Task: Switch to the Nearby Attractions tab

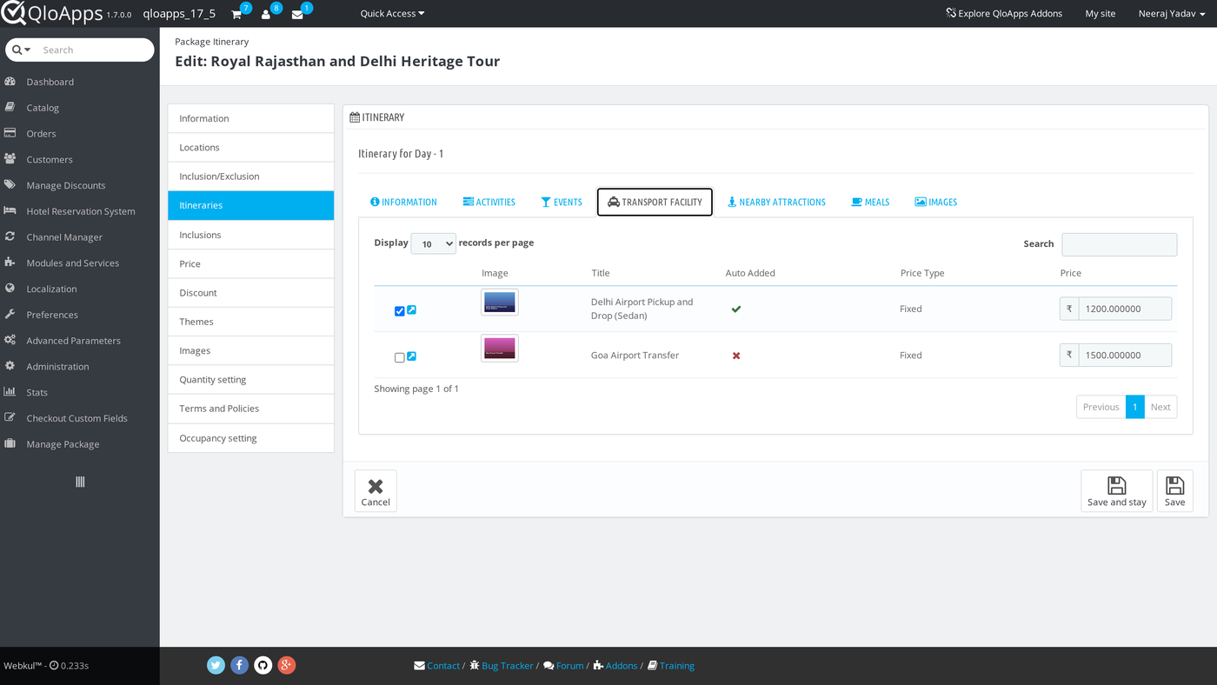Action: 776,202
